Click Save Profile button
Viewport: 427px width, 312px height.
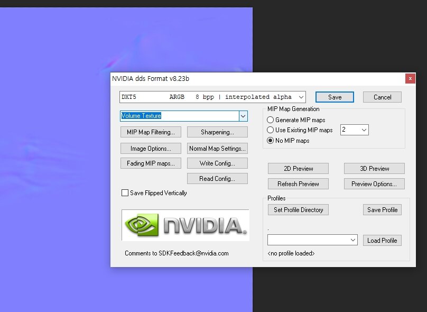(382, 210)
